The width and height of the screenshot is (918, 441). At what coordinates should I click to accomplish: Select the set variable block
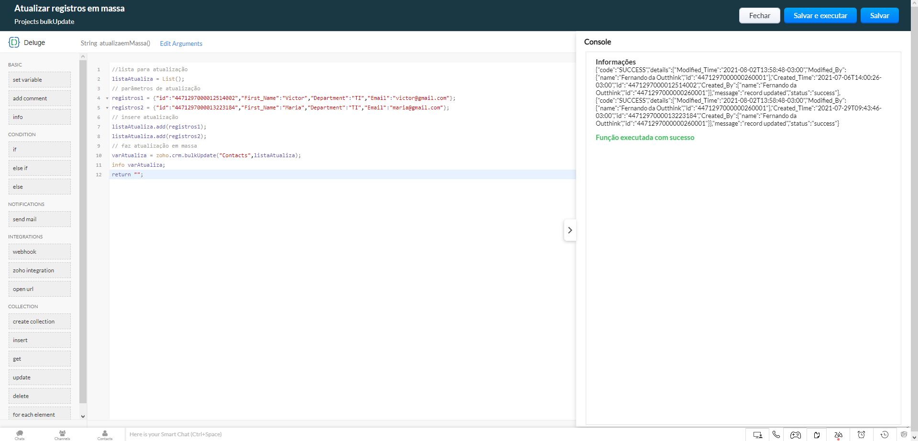pyautogui.click(x=39, y=80)
